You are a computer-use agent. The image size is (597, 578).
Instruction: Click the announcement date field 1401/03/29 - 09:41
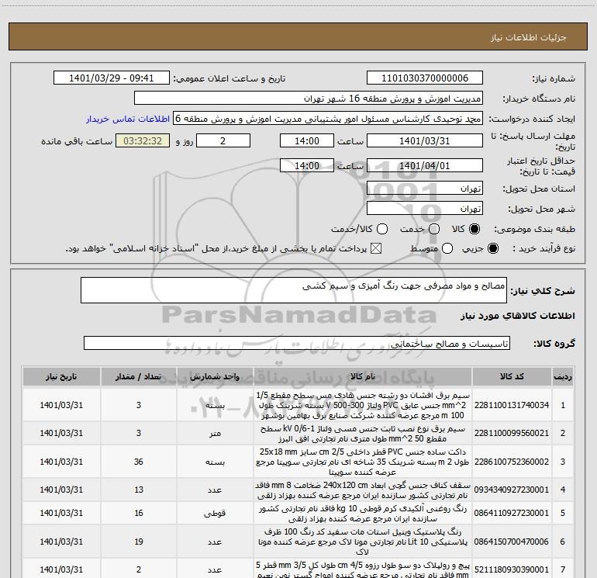[111, 78]
